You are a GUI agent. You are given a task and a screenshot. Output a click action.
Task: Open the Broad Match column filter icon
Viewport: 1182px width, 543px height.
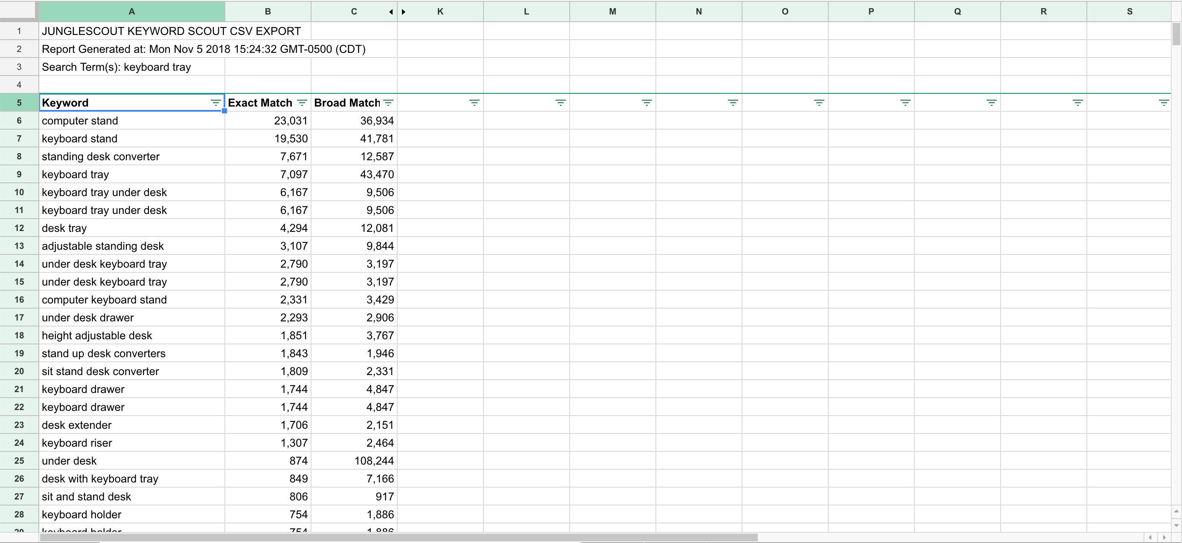[388, 103]
